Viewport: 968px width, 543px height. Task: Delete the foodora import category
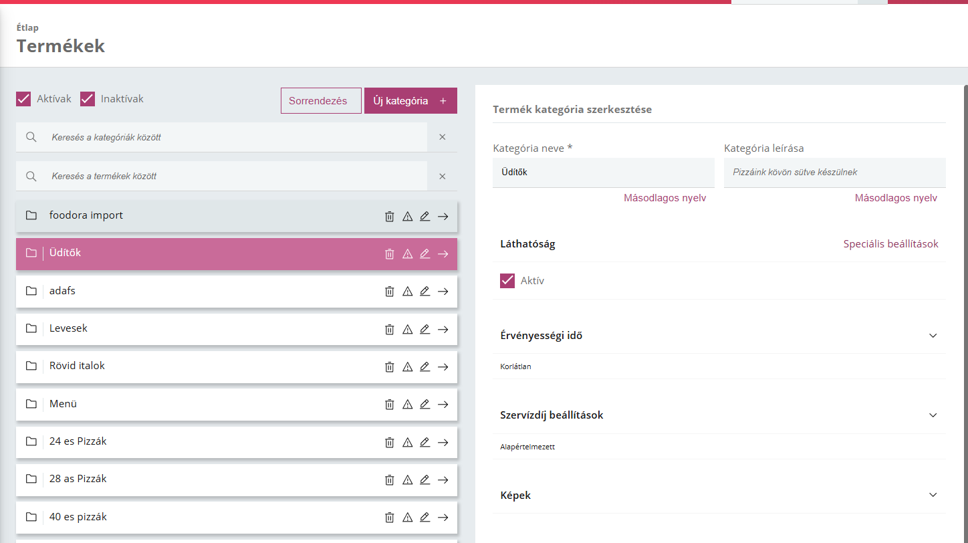[x=389, y=216]
